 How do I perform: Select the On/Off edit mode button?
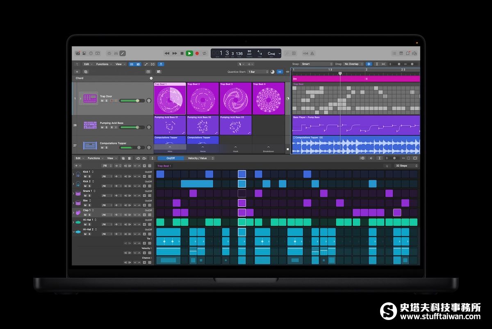click(170, 158)
